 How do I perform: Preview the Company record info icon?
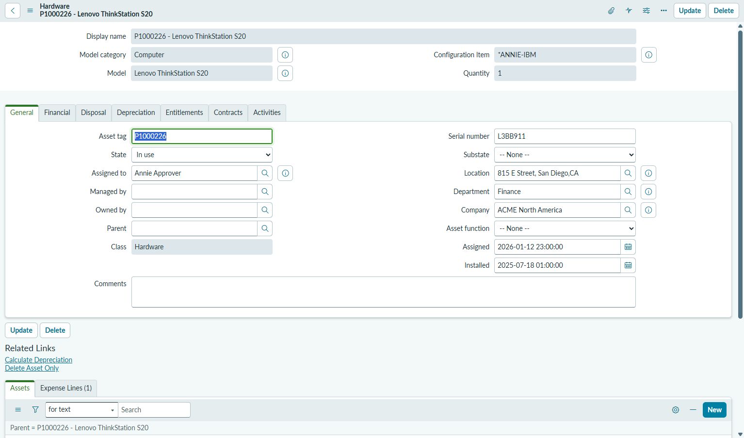[648, 210]
